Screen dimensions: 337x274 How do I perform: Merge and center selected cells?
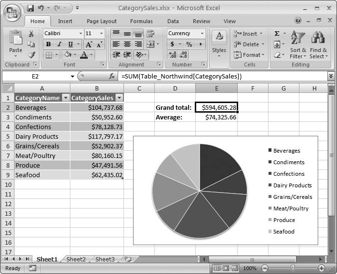click(x=150, y=44)
